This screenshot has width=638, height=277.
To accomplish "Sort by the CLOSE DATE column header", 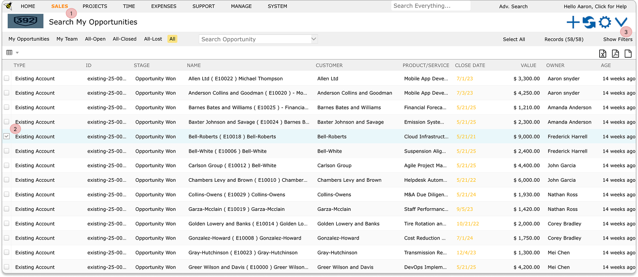I will (x=470, y=65).
